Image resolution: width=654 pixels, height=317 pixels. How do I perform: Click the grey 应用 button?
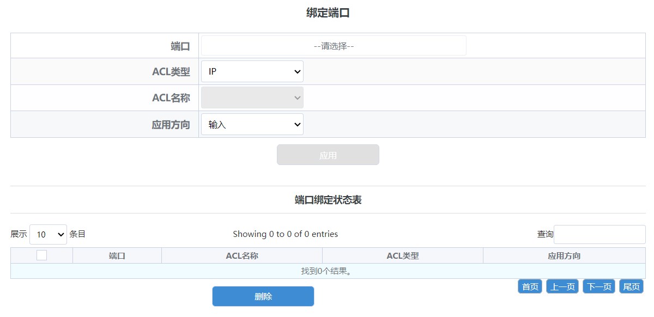click(x=328, y=155)
